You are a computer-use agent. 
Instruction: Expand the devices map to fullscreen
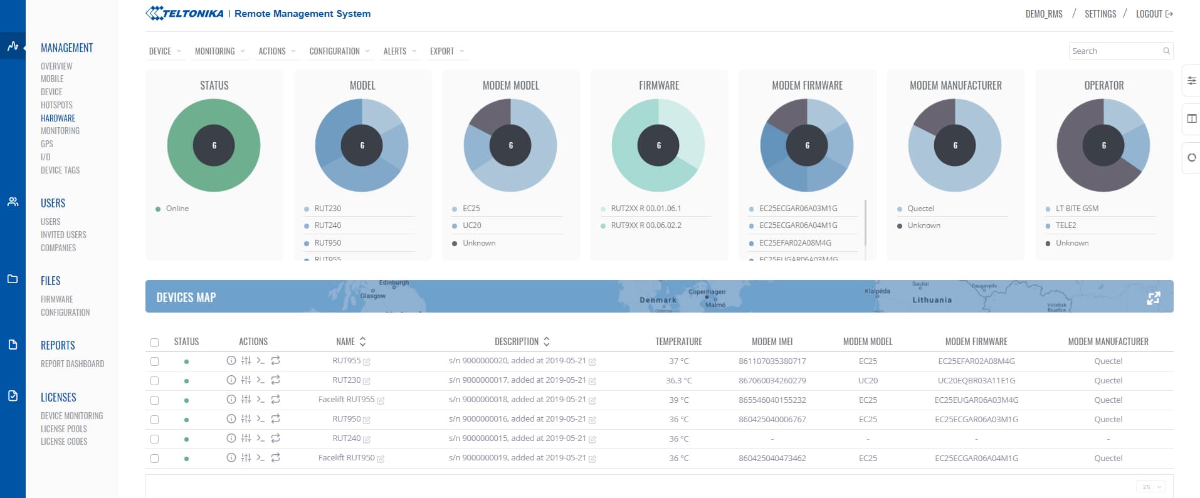tap(1153, 298)
